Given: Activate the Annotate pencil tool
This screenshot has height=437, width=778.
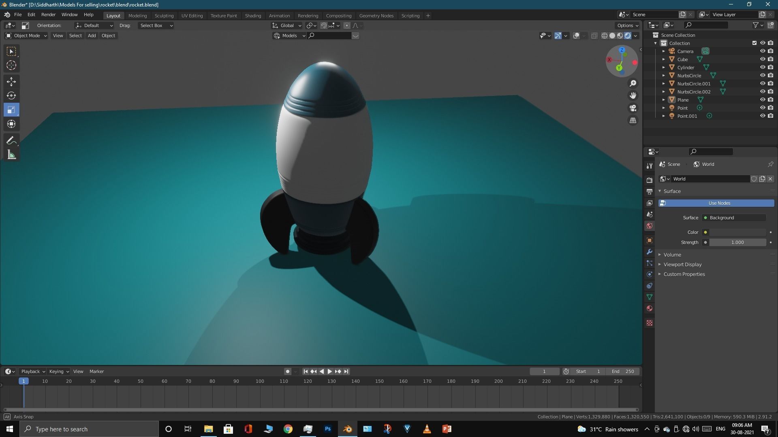Looking at the screenshot, I should coord(11,140).
